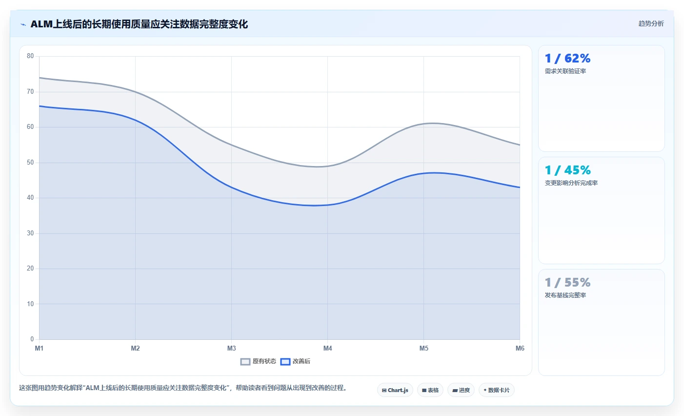This screenshot has width=684, height=416.
Task: Click the blue 改善后 legend color box
Action: pyautogui.click(x=285, y=362)
